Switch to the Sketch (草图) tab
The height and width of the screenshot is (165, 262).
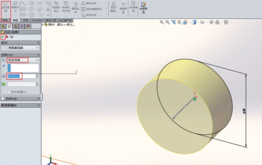[16, 20]
